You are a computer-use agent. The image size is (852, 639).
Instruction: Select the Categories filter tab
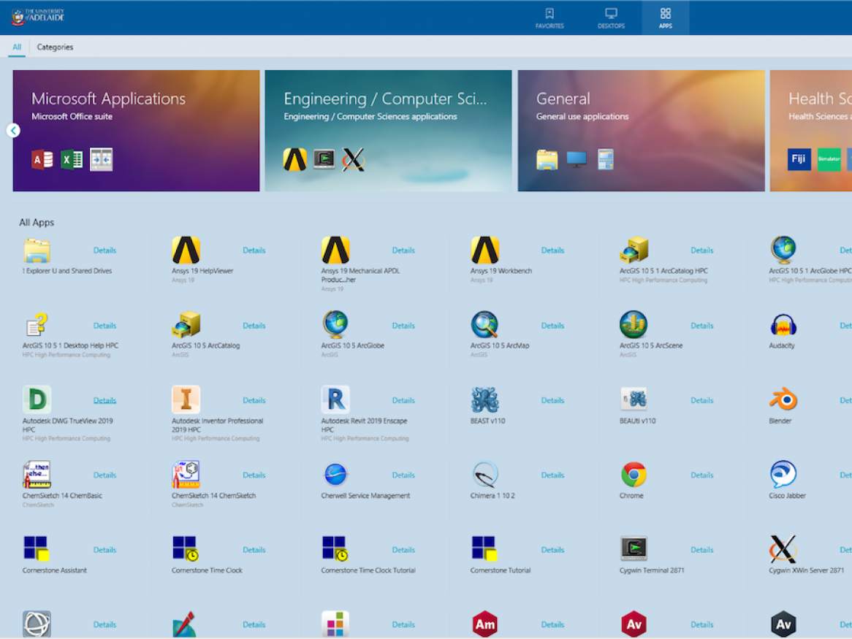click(55, 47)
